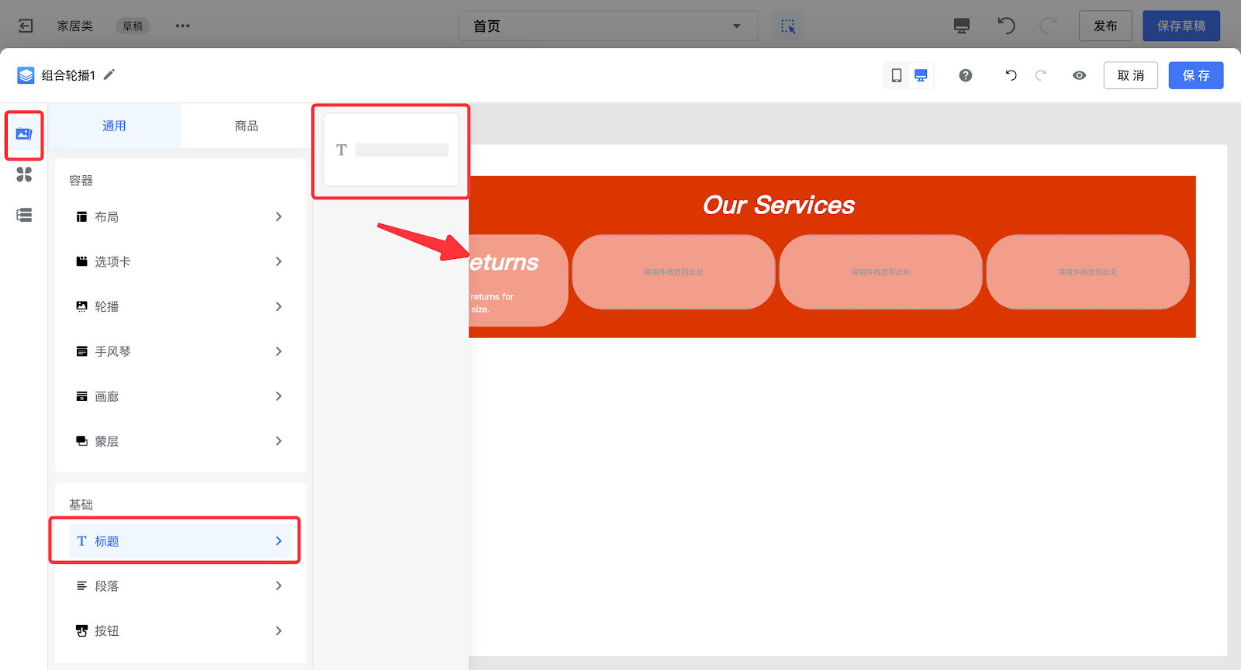Screen dimensions: 1241x670
Task: Open the four-leaf widgets sidebar icon
Action: click(x=24, y=175)
